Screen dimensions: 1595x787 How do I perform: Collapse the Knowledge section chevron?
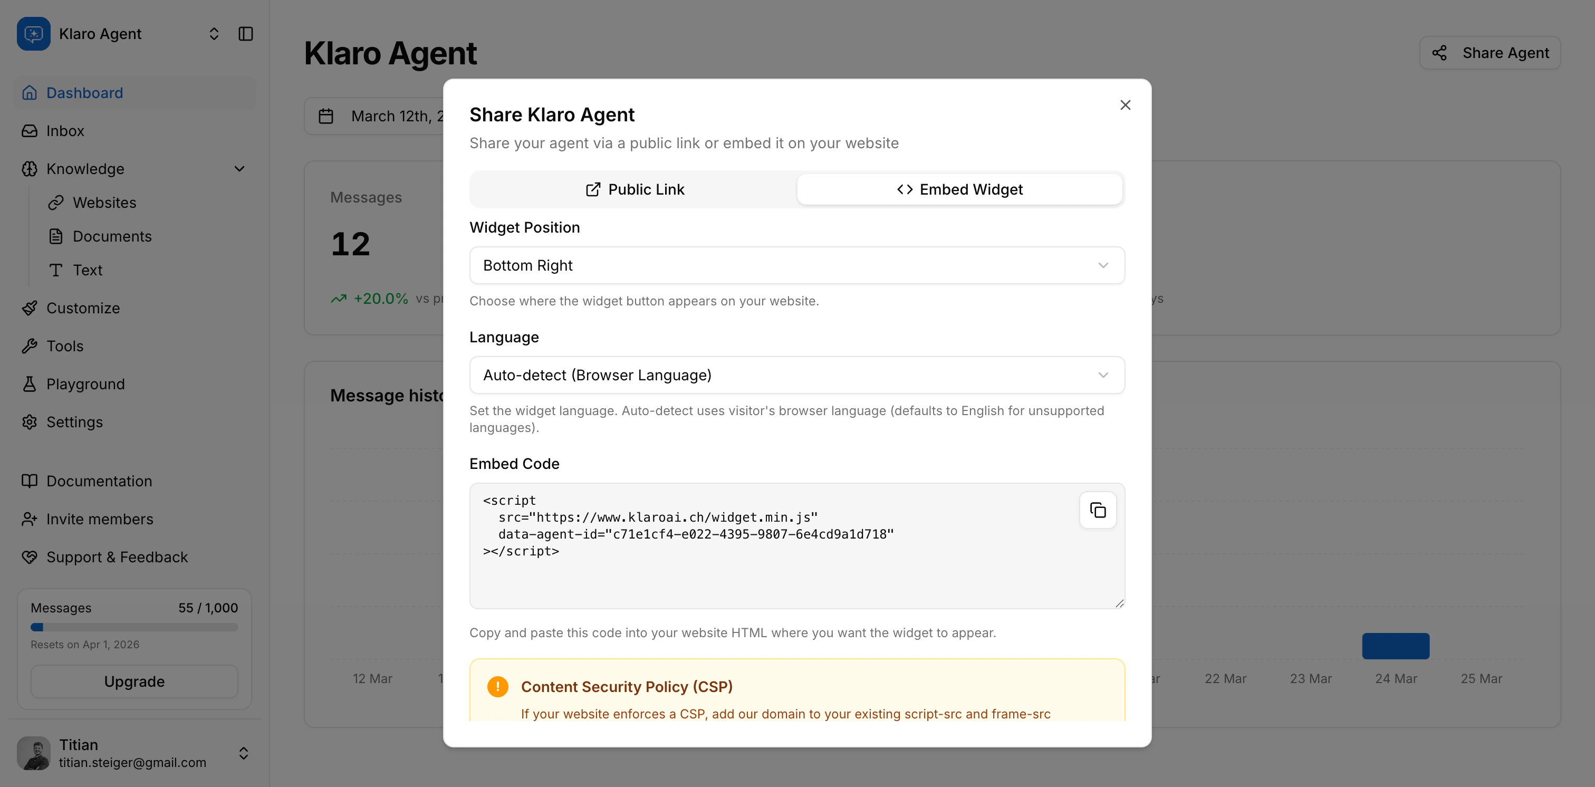tap(239, 168)
